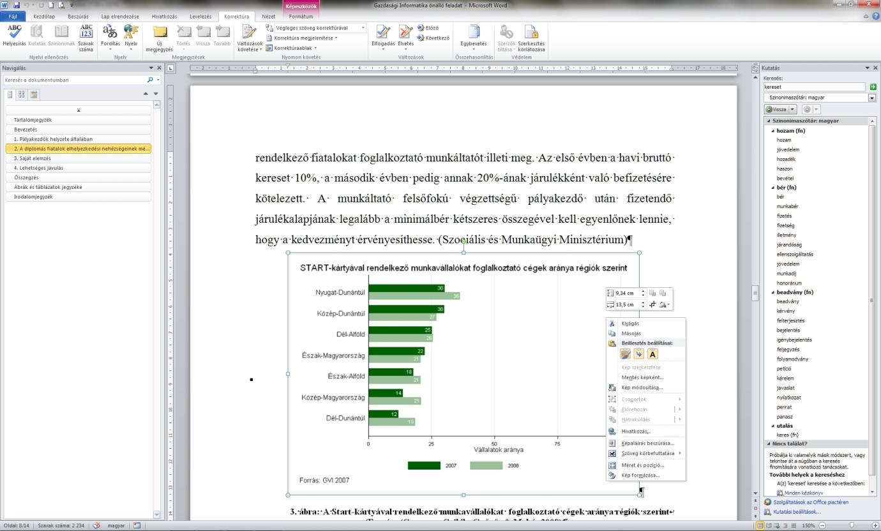Image resolution: width=881 pixels, height=531 pixels.
Task: Collapse the beadvány (fn) synonym group
Action: pos(773,292)
